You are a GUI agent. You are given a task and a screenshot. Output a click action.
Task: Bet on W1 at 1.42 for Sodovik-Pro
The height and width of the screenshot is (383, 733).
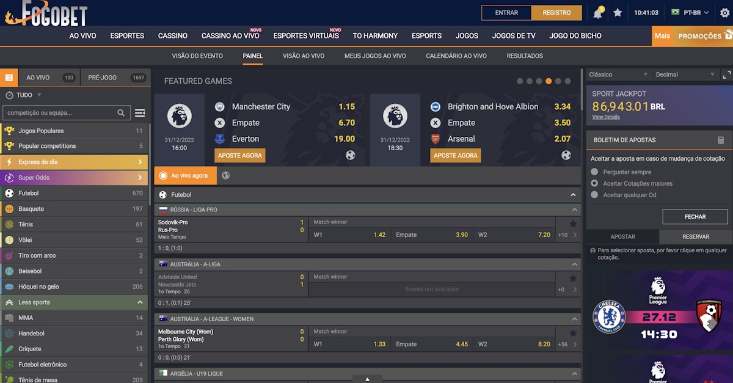pyautogui.click(x=350, y=235)
